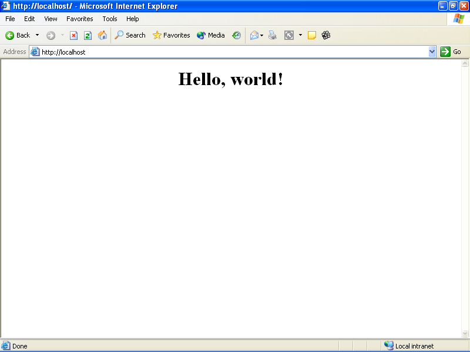470x352 pixels.
Task: Open dropdown arrow beside the size icon
Action: [300, 35]
